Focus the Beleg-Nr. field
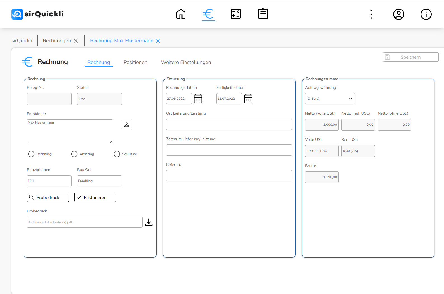This screenshot has height=294, width=444. click(x=49, y=99)
